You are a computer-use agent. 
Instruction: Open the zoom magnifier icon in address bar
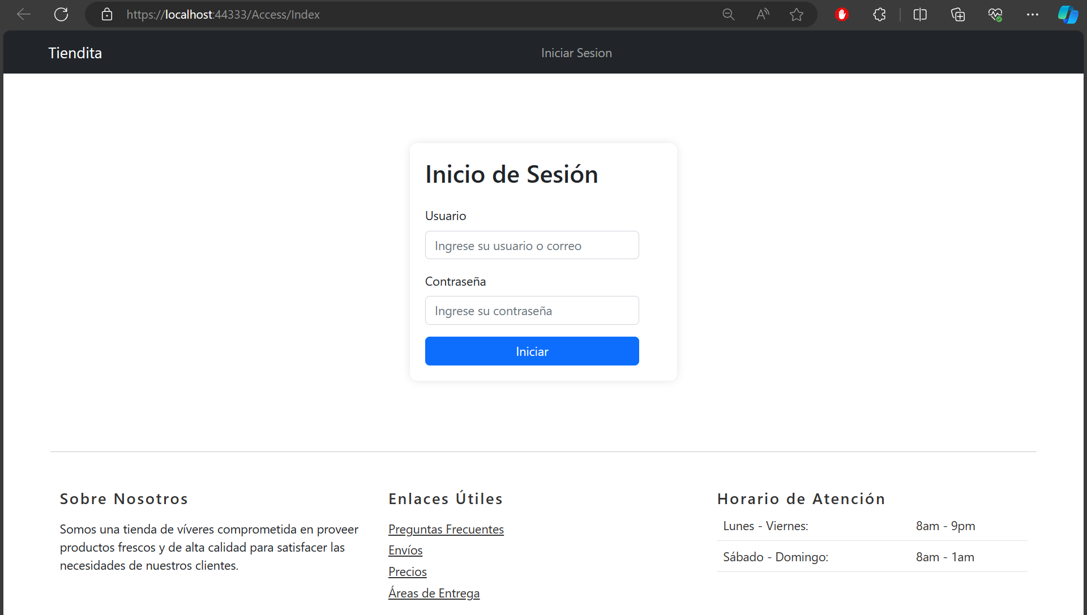(729, 15)
